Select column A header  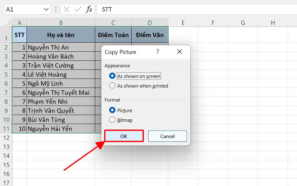(20, 23)
